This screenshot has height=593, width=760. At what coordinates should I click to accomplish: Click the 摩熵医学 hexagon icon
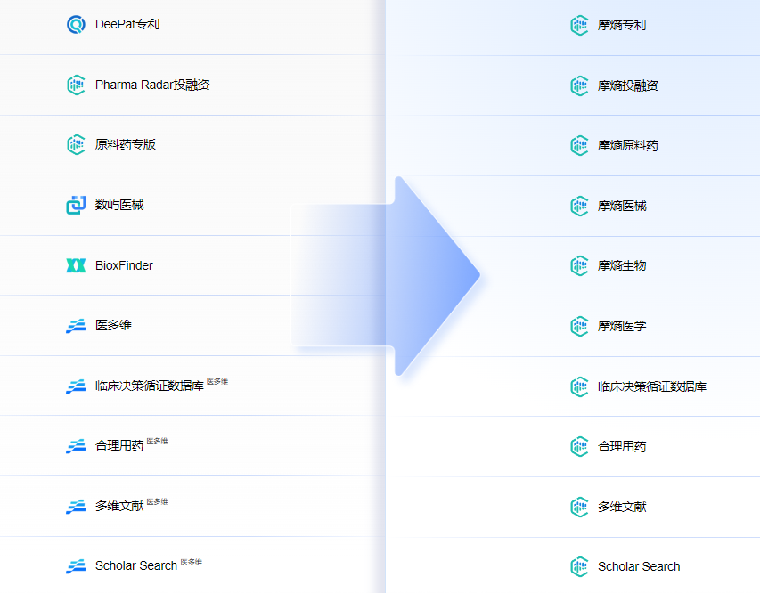[x=579, y=326]
